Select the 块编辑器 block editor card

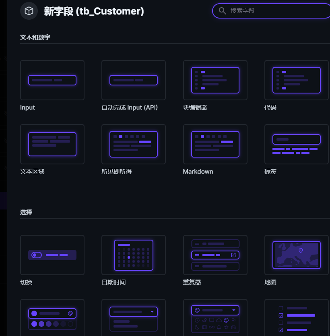pyautogui.click(x=215, y=80)
